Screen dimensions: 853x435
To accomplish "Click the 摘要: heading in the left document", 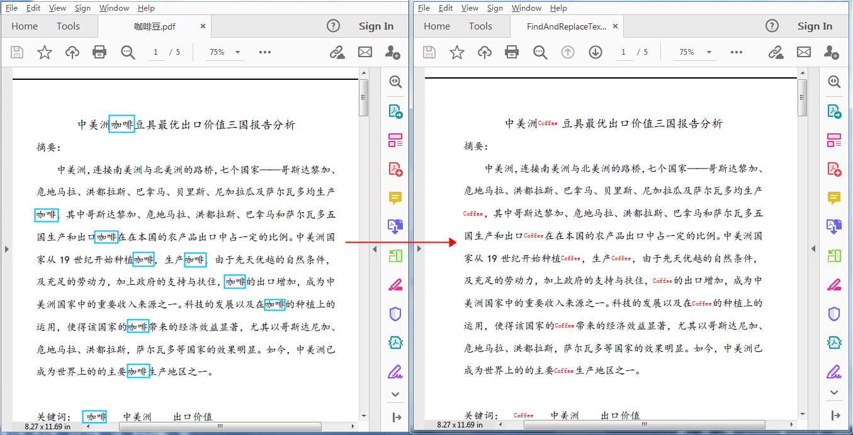I will pos(48,147).
